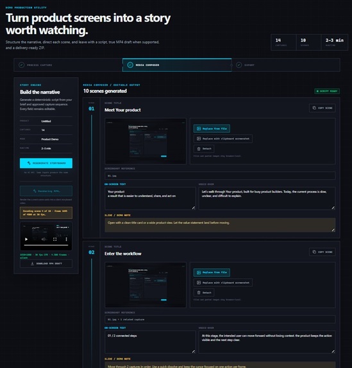Image resolution: width=352 pixels, height=368 pixels.
Task: Edit the Meet Your product scene title
Action: pyautogui.click(x=122, y=110)
